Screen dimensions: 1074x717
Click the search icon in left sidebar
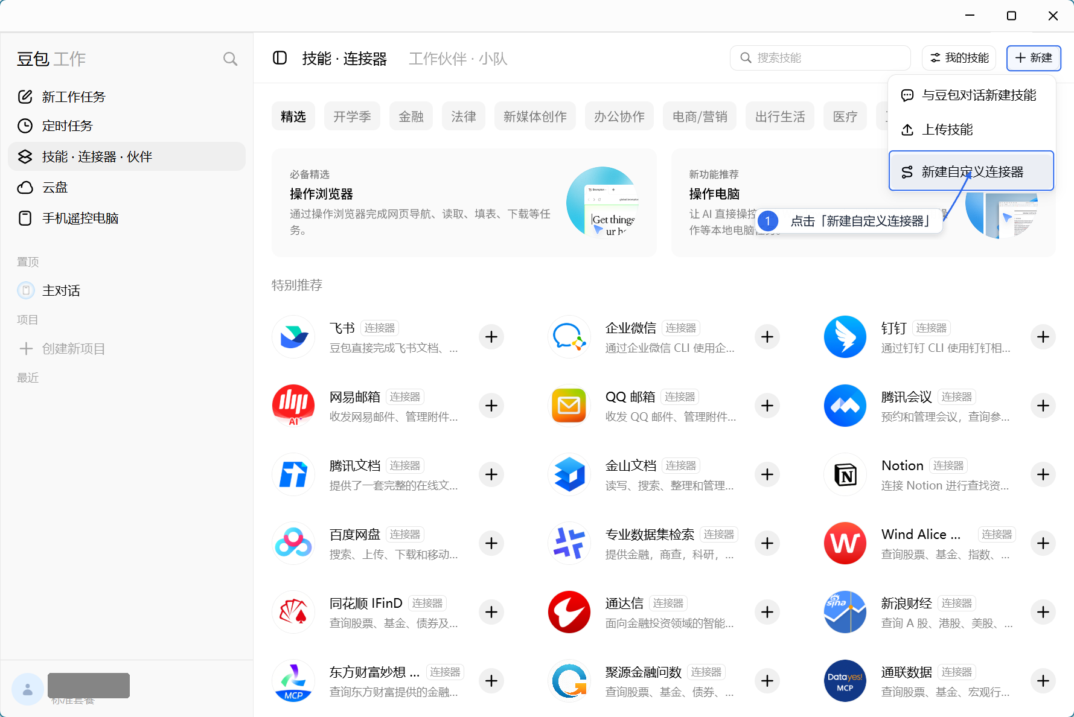click(230, 59)
